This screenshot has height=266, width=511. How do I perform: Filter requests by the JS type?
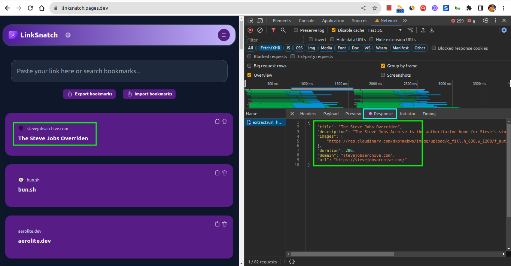[288, 48]
